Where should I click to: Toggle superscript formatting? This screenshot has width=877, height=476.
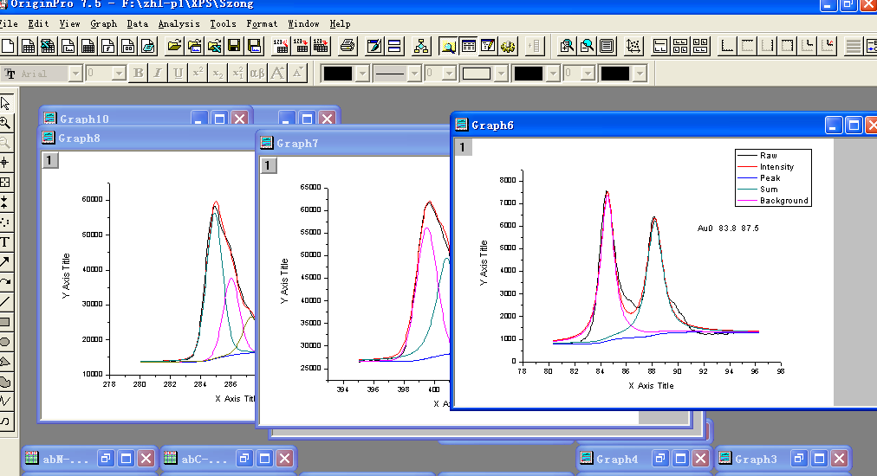click(198, 74)
